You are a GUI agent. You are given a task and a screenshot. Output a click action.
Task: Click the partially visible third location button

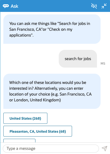[x=19, y=140]
